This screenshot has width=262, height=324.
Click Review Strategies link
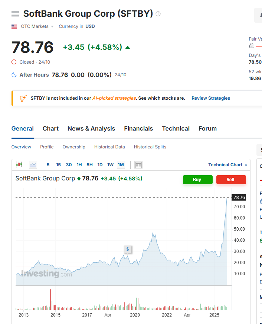point(211,98)
